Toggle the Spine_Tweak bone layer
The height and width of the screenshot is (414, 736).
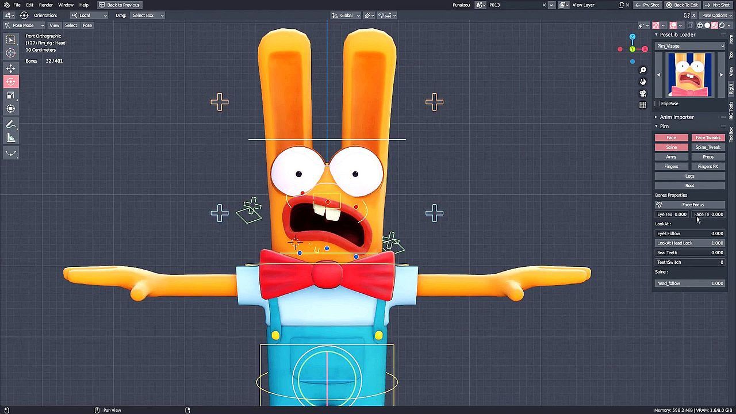pyautogui.click(x=708, y=147)
